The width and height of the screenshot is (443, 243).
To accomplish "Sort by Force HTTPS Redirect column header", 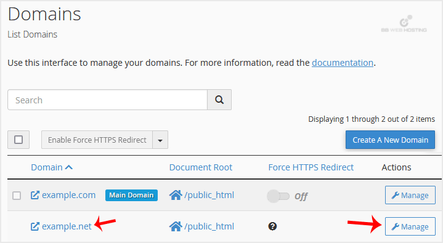I will point(311,167).
